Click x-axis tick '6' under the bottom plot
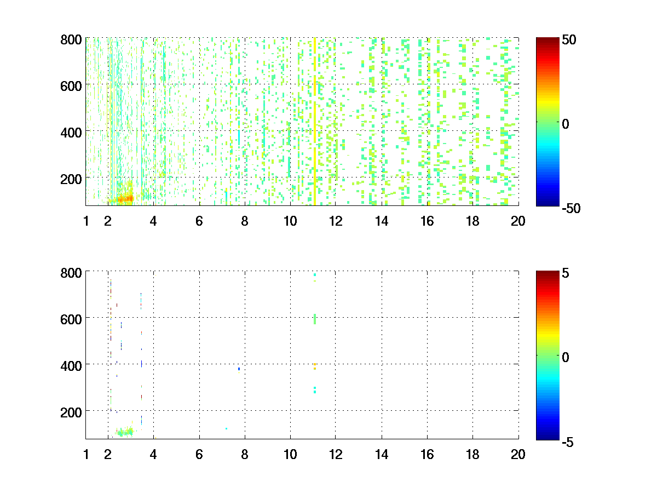This screenshot has width=657, height=493. click(199, 454)
